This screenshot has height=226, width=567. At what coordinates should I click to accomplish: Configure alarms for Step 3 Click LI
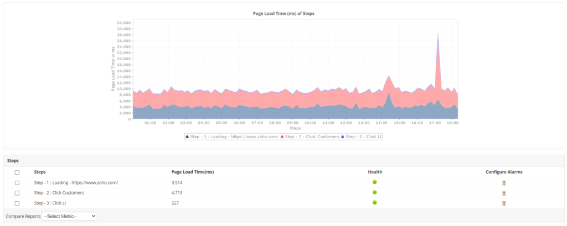(504, 203)
